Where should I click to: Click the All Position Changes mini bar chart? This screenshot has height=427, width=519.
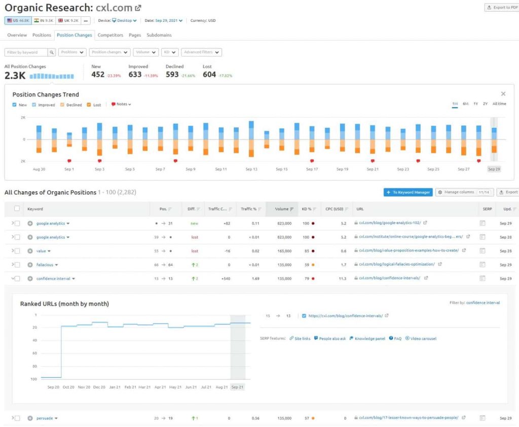click(x=52, y=76)
